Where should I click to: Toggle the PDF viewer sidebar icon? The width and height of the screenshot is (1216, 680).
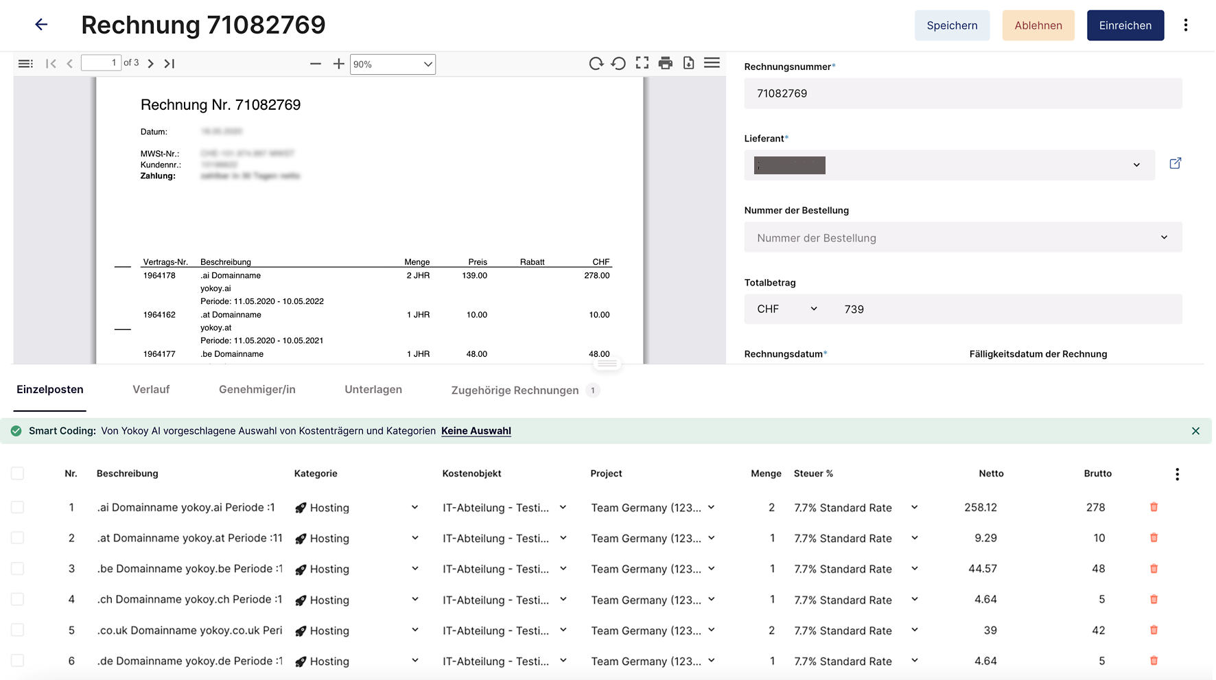coord(25,64)
